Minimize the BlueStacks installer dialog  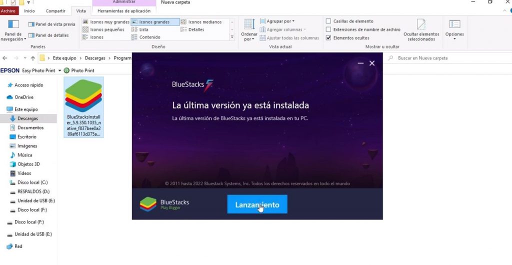[x=360, y=63]
